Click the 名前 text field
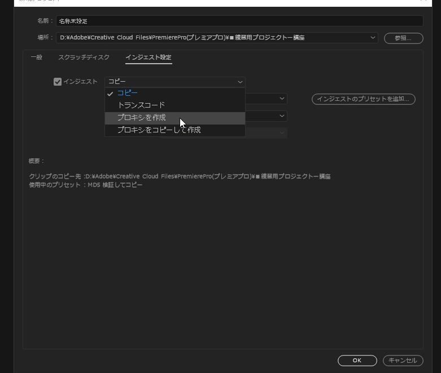Image resolution: width=441 pixels, height=373 pixels. [x=239, y=21]
